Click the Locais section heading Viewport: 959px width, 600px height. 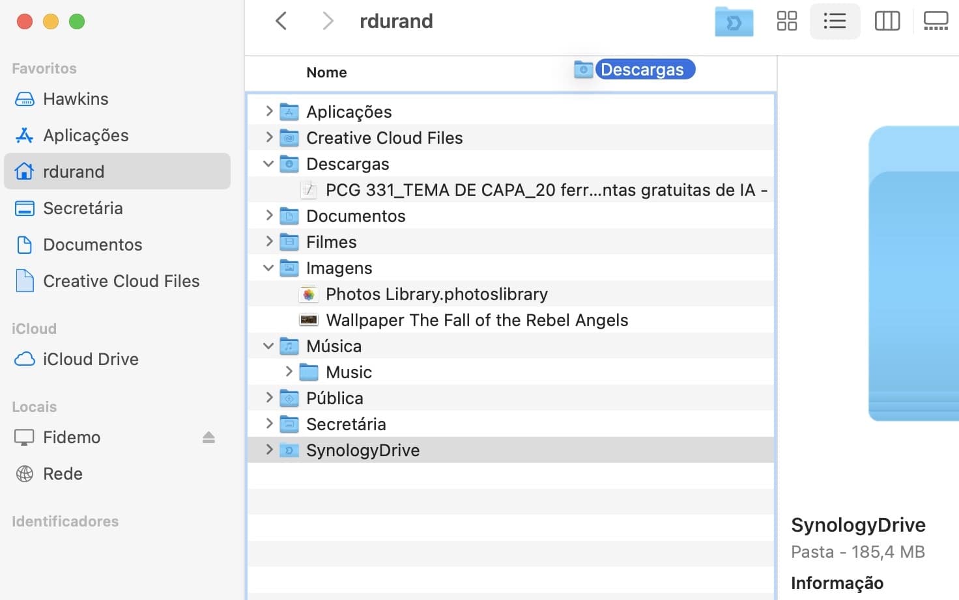pyautogui.click(x=34, y=407)
